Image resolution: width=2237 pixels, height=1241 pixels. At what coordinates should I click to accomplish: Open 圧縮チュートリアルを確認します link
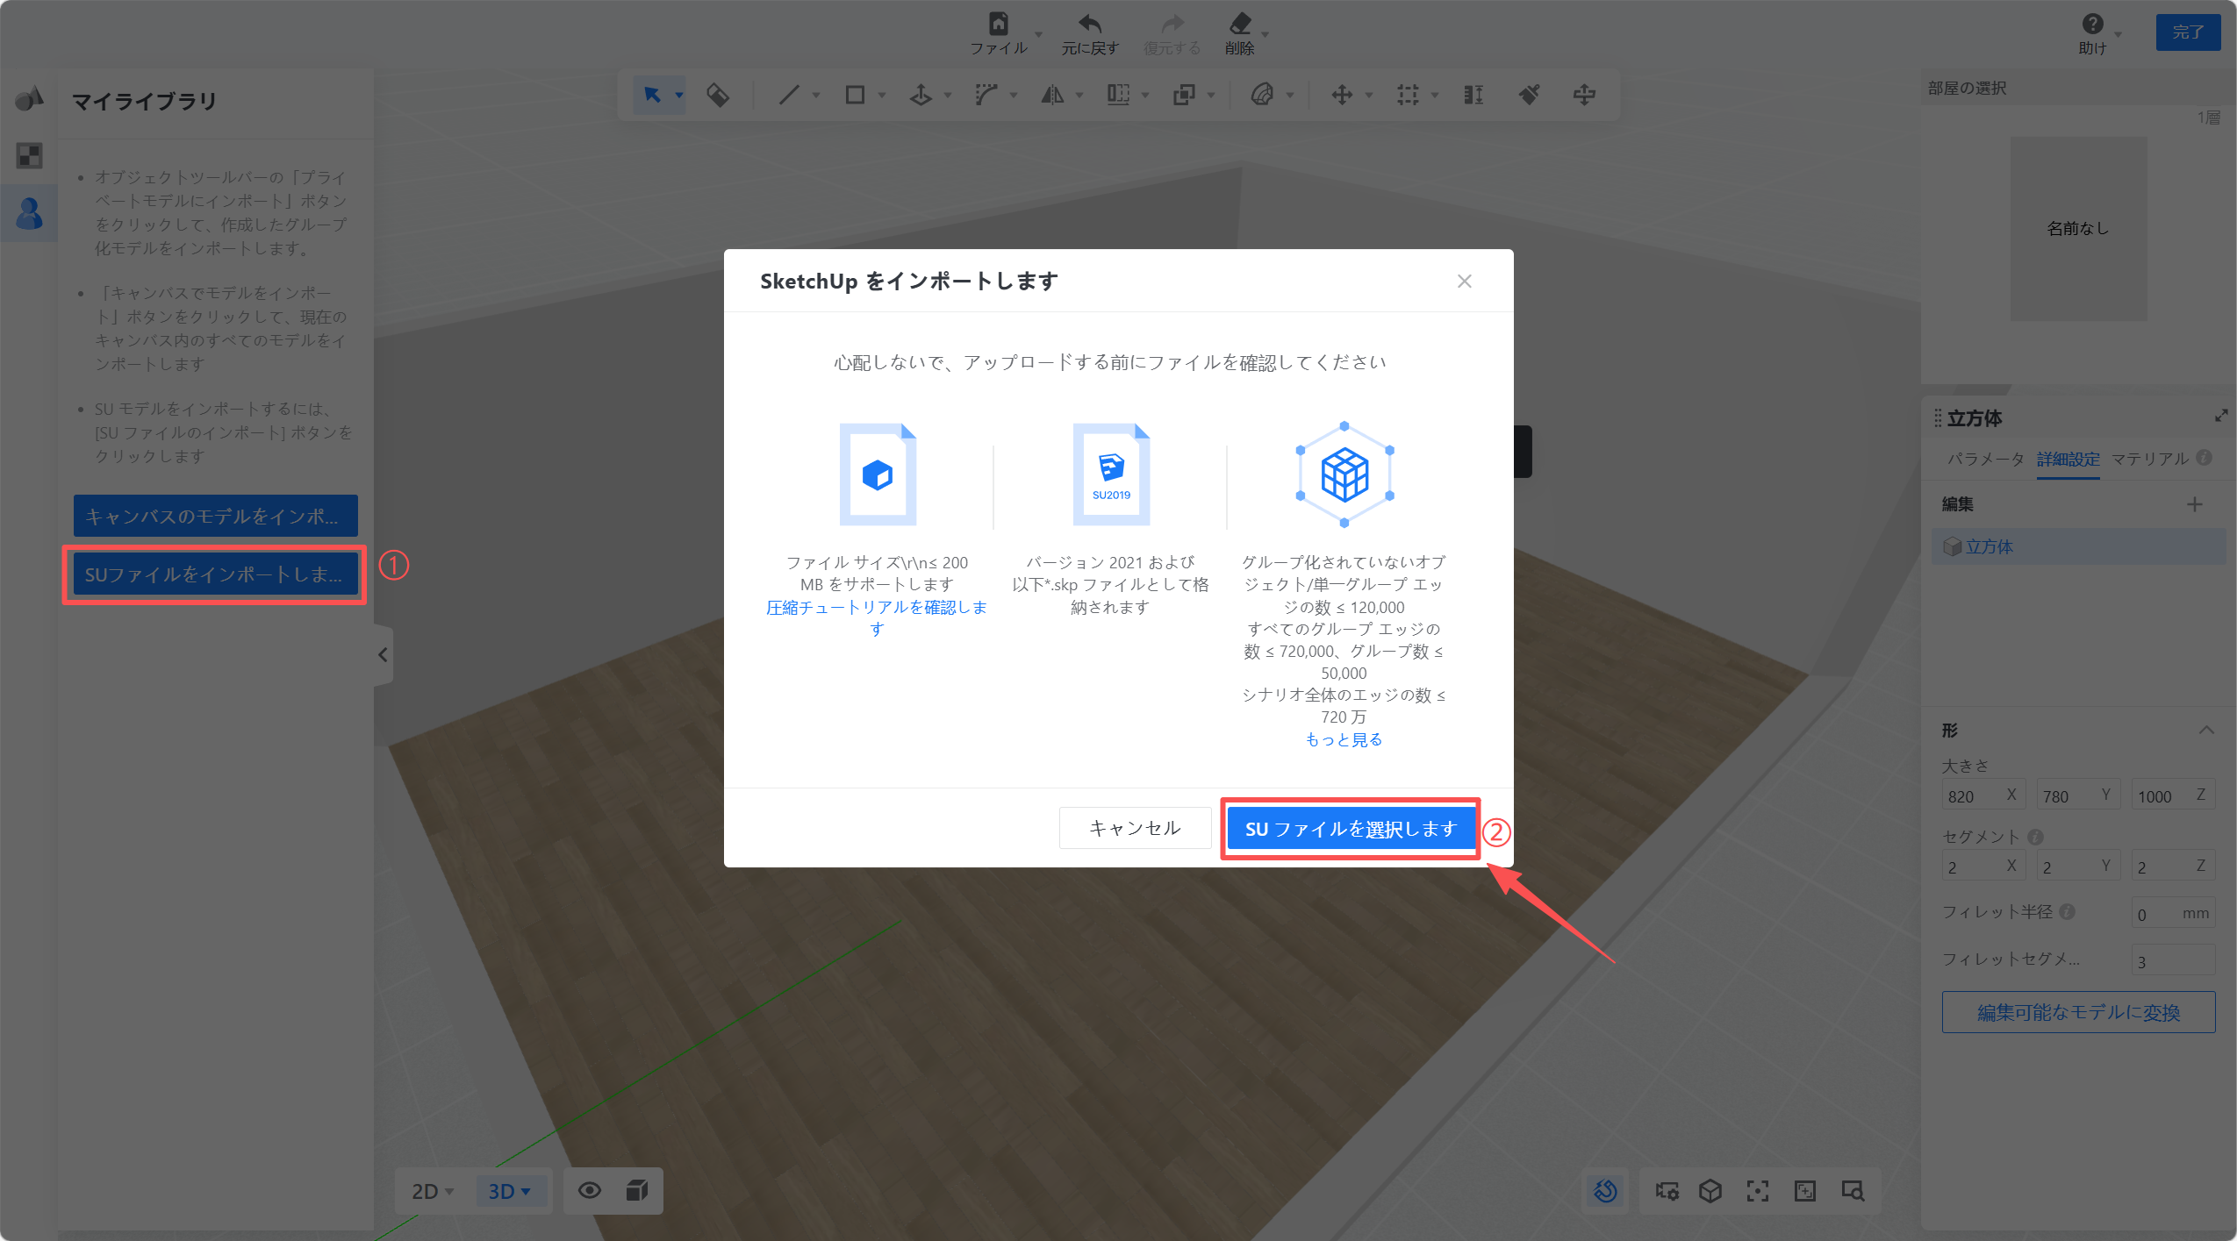coord(877,617)
